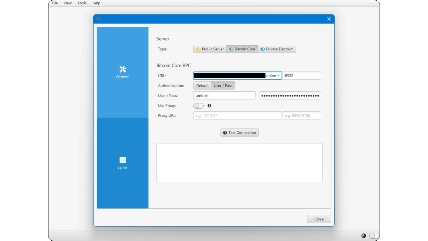Click the username field containing umbrel
The image size is (428, 241).
point(224,96)
